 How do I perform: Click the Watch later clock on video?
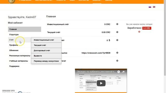119,72
